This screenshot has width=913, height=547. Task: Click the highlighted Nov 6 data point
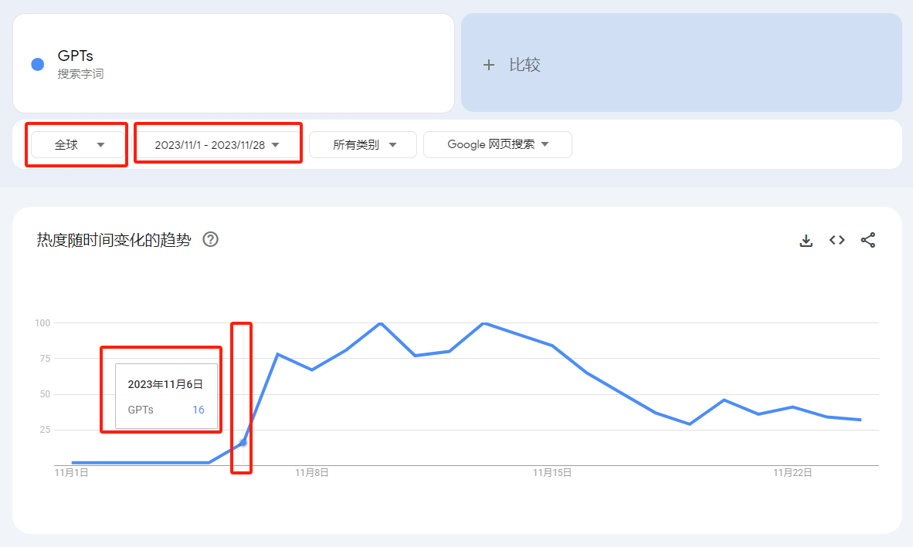click(243, 443)
